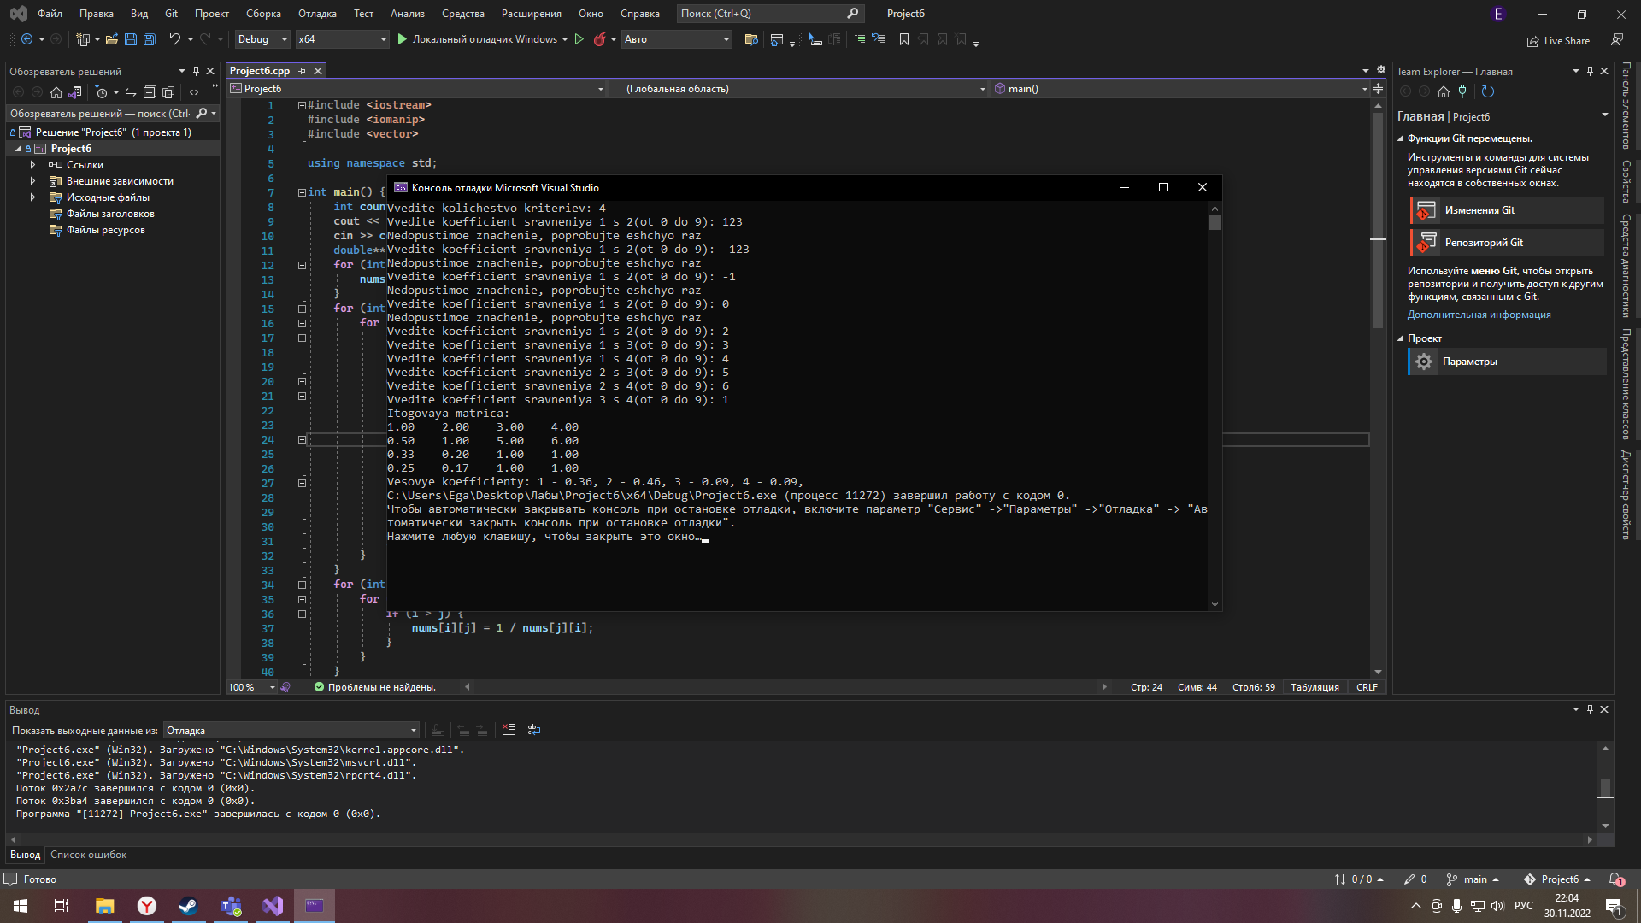Click View Code angle brackets icon
1641x923 pixels.
pos(194,92)
